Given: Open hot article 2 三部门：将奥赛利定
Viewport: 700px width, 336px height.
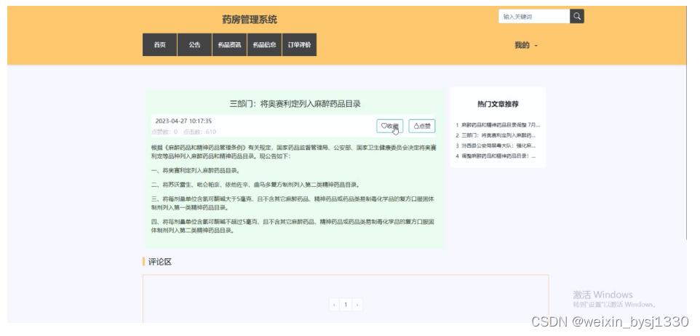Looking at the screenshot, I should tap(496, 135).
